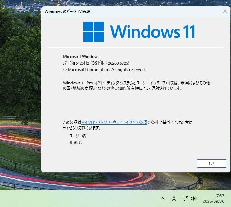Click the volume speaker tray icon
The height and width of the screenshot is (207, 231).
[x=193, y=199]
